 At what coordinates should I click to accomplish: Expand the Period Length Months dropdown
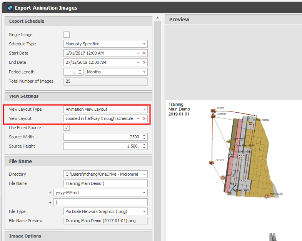pyautogui.click(x=144, y=72)
